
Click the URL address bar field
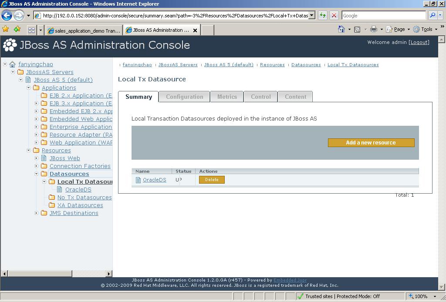[175, 15]
